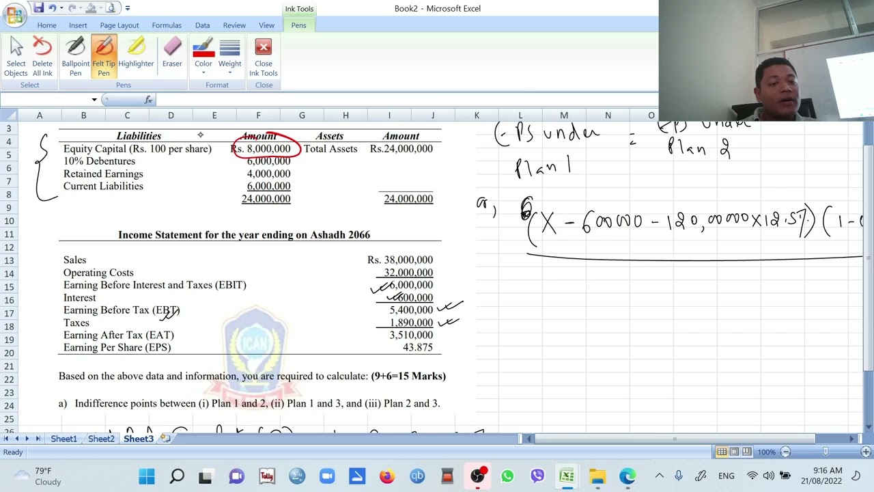Open the Customize Quick Access Toolbar dropdown
This screenshot has height=492, width=874.
(x=127, y=8)
